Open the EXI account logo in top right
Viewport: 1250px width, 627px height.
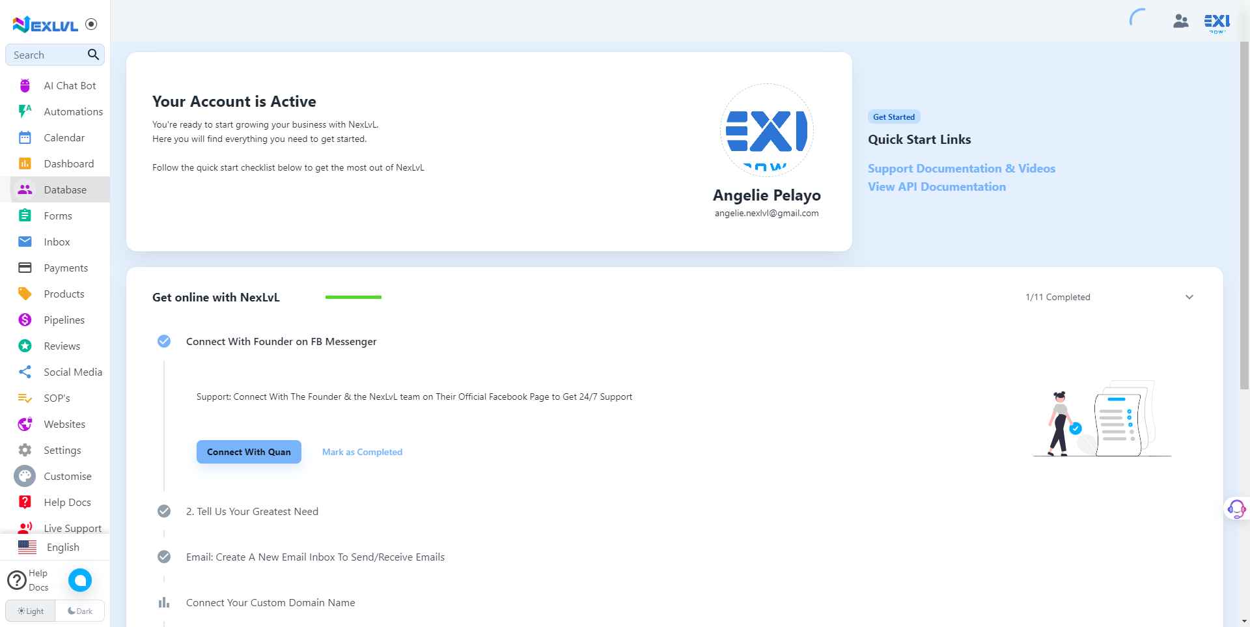click(1216, 23)
